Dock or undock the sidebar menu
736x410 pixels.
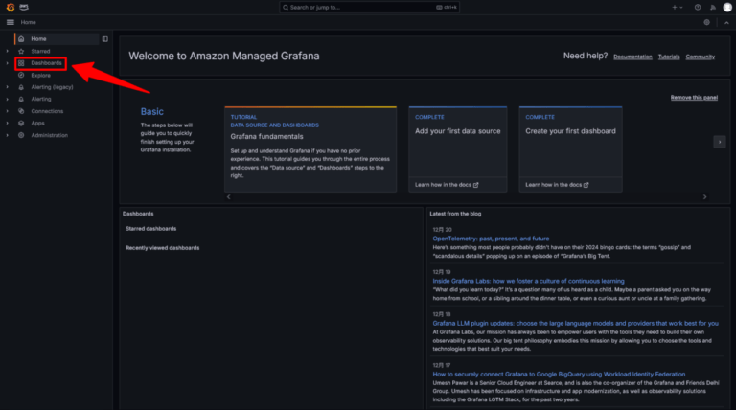coord(105,39)
